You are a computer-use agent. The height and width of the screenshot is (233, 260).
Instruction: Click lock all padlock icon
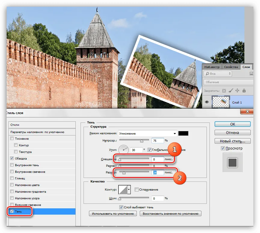pos(244,91)
